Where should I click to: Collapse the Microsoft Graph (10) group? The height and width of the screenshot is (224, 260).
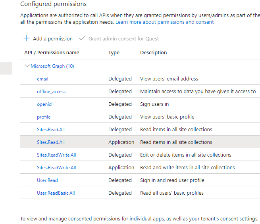(27, 66)
